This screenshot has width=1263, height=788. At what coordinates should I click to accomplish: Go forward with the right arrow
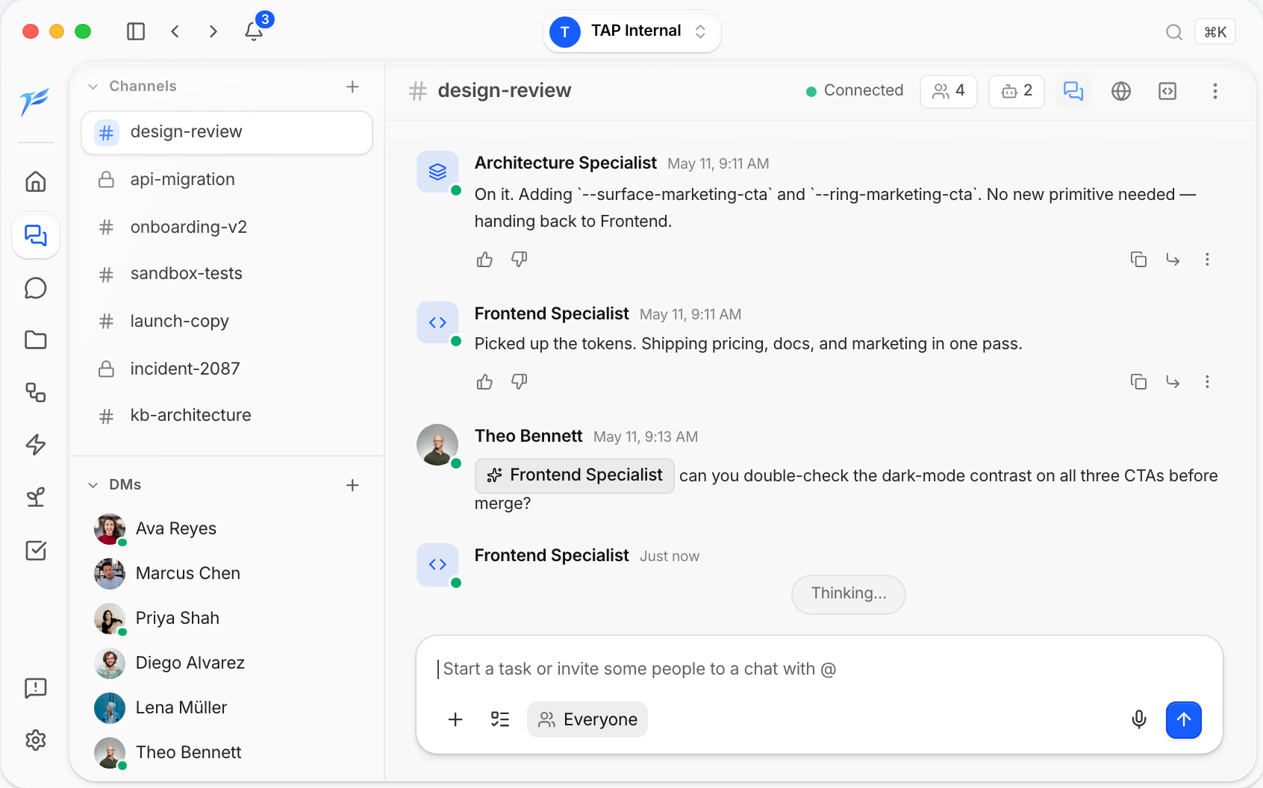(213, 31)
